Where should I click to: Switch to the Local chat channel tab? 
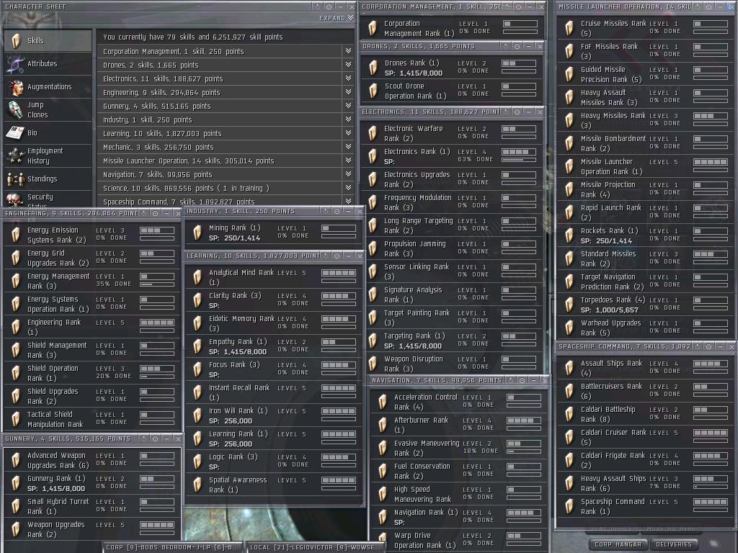click(315, 547)
